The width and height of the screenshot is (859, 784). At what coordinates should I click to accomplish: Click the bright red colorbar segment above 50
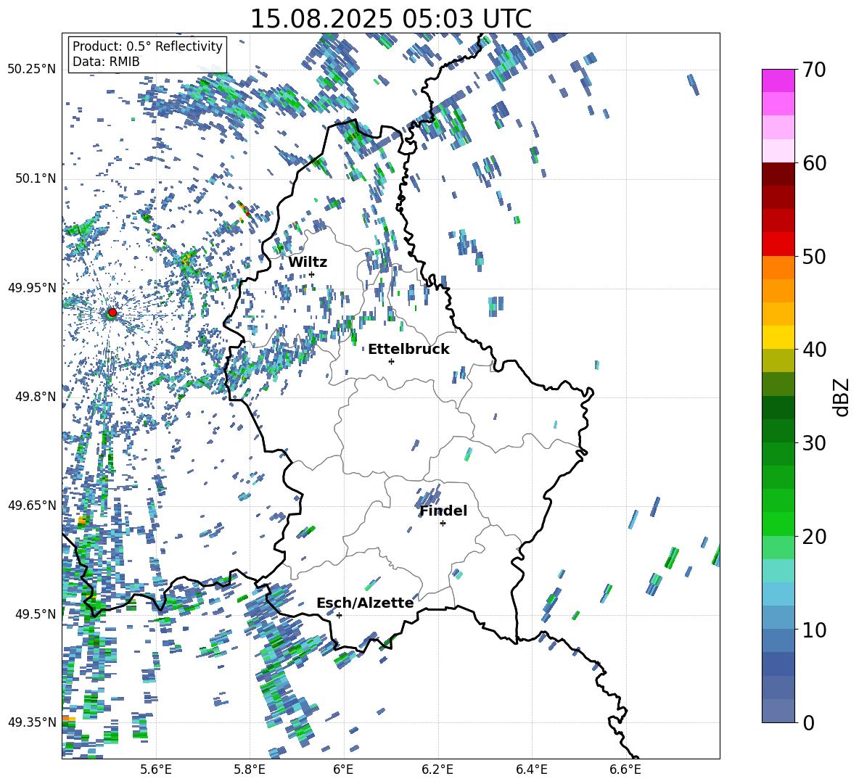coord(778,244)
